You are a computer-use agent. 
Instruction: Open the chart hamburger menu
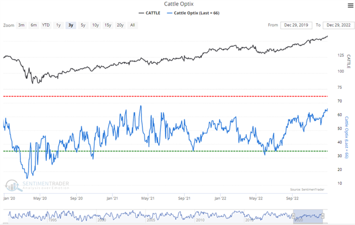tap(348, 4)
